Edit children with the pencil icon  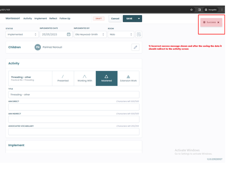point(135,47)
